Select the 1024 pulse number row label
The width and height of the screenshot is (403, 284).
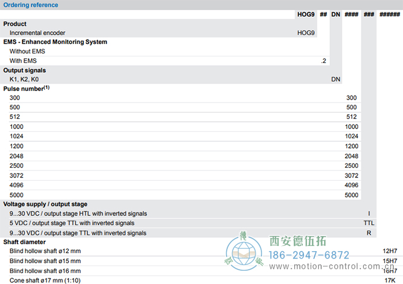[x=17, y=136]
